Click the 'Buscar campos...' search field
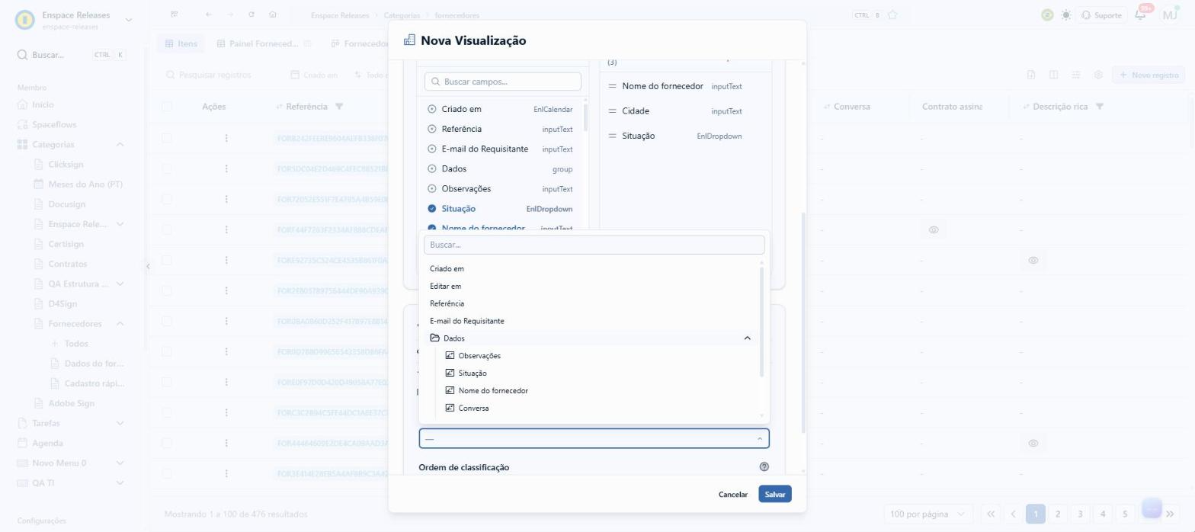The height and width of the screenshot is (532, 1195). (x=503, y=82)
